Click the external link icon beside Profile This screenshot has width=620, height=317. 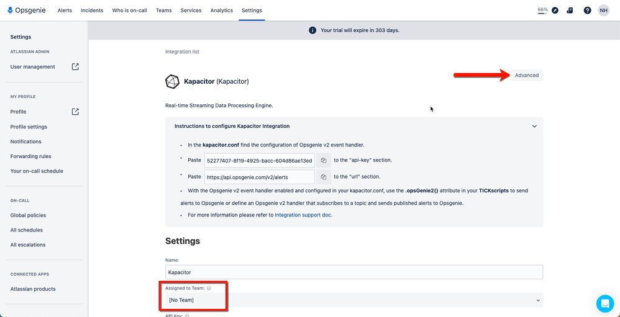(x=75, y=112)
